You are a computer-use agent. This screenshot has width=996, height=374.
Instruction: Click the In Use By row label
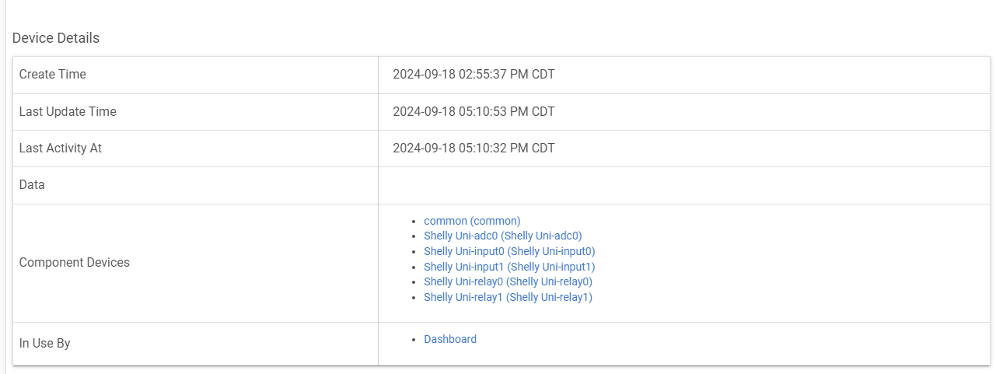pos(44,343)
